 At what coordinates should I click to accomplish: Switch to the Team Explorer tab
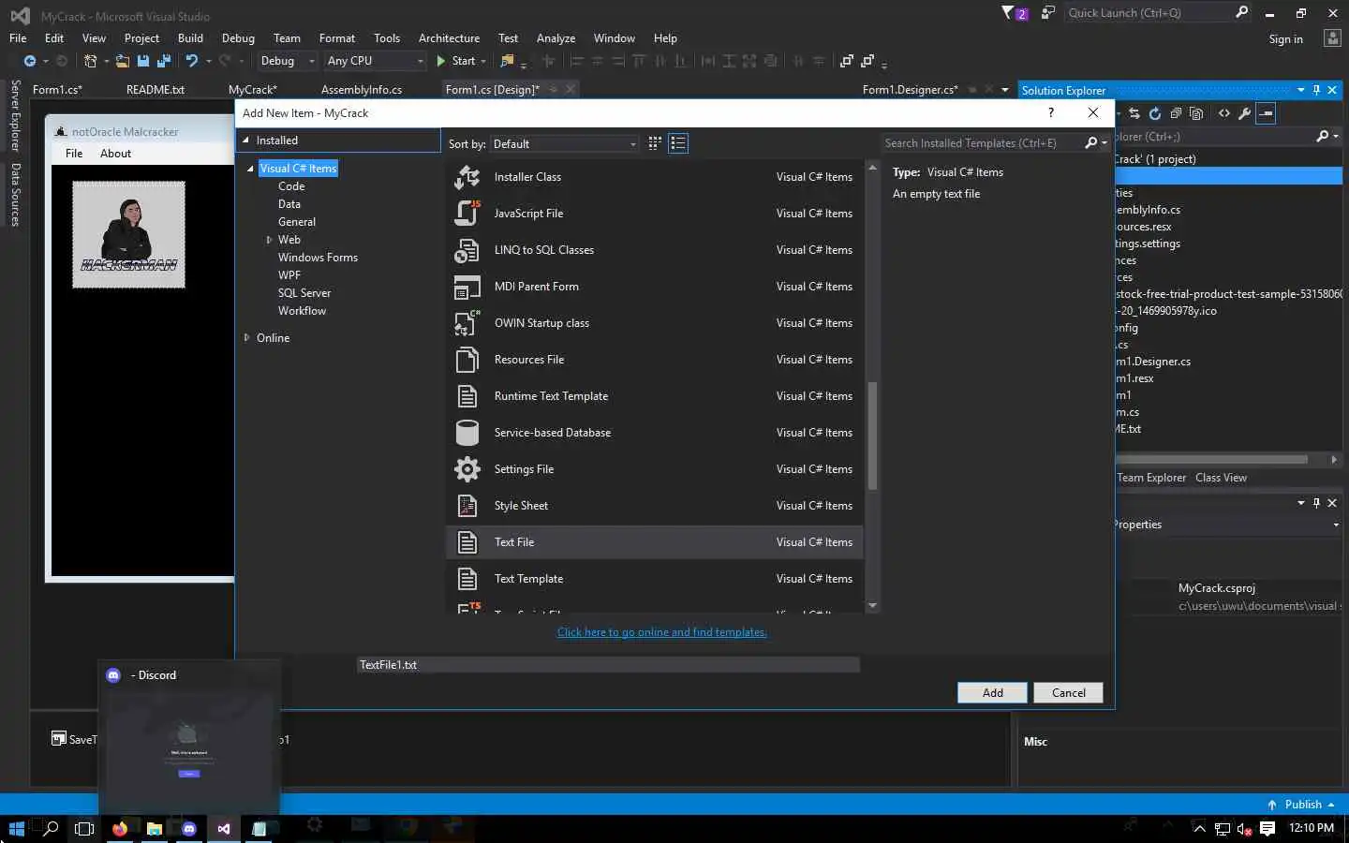click(x=1151, y=478)
